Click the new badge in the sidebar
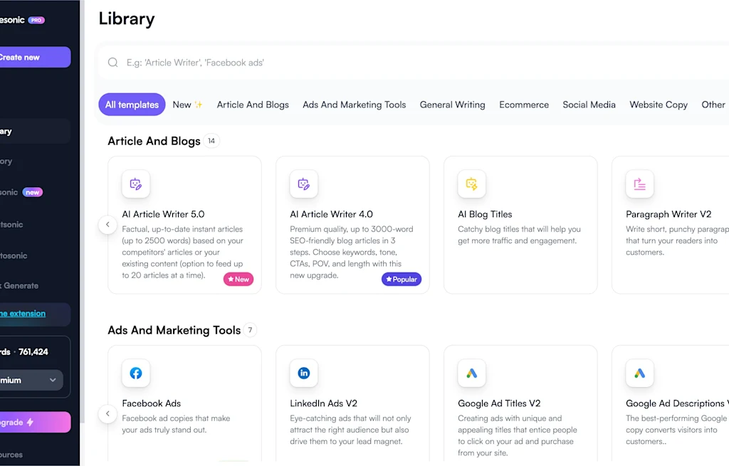 tap(33, 192)
